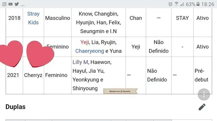Open the Chaeryeong link
217x121 pixels.
(90, 51)
